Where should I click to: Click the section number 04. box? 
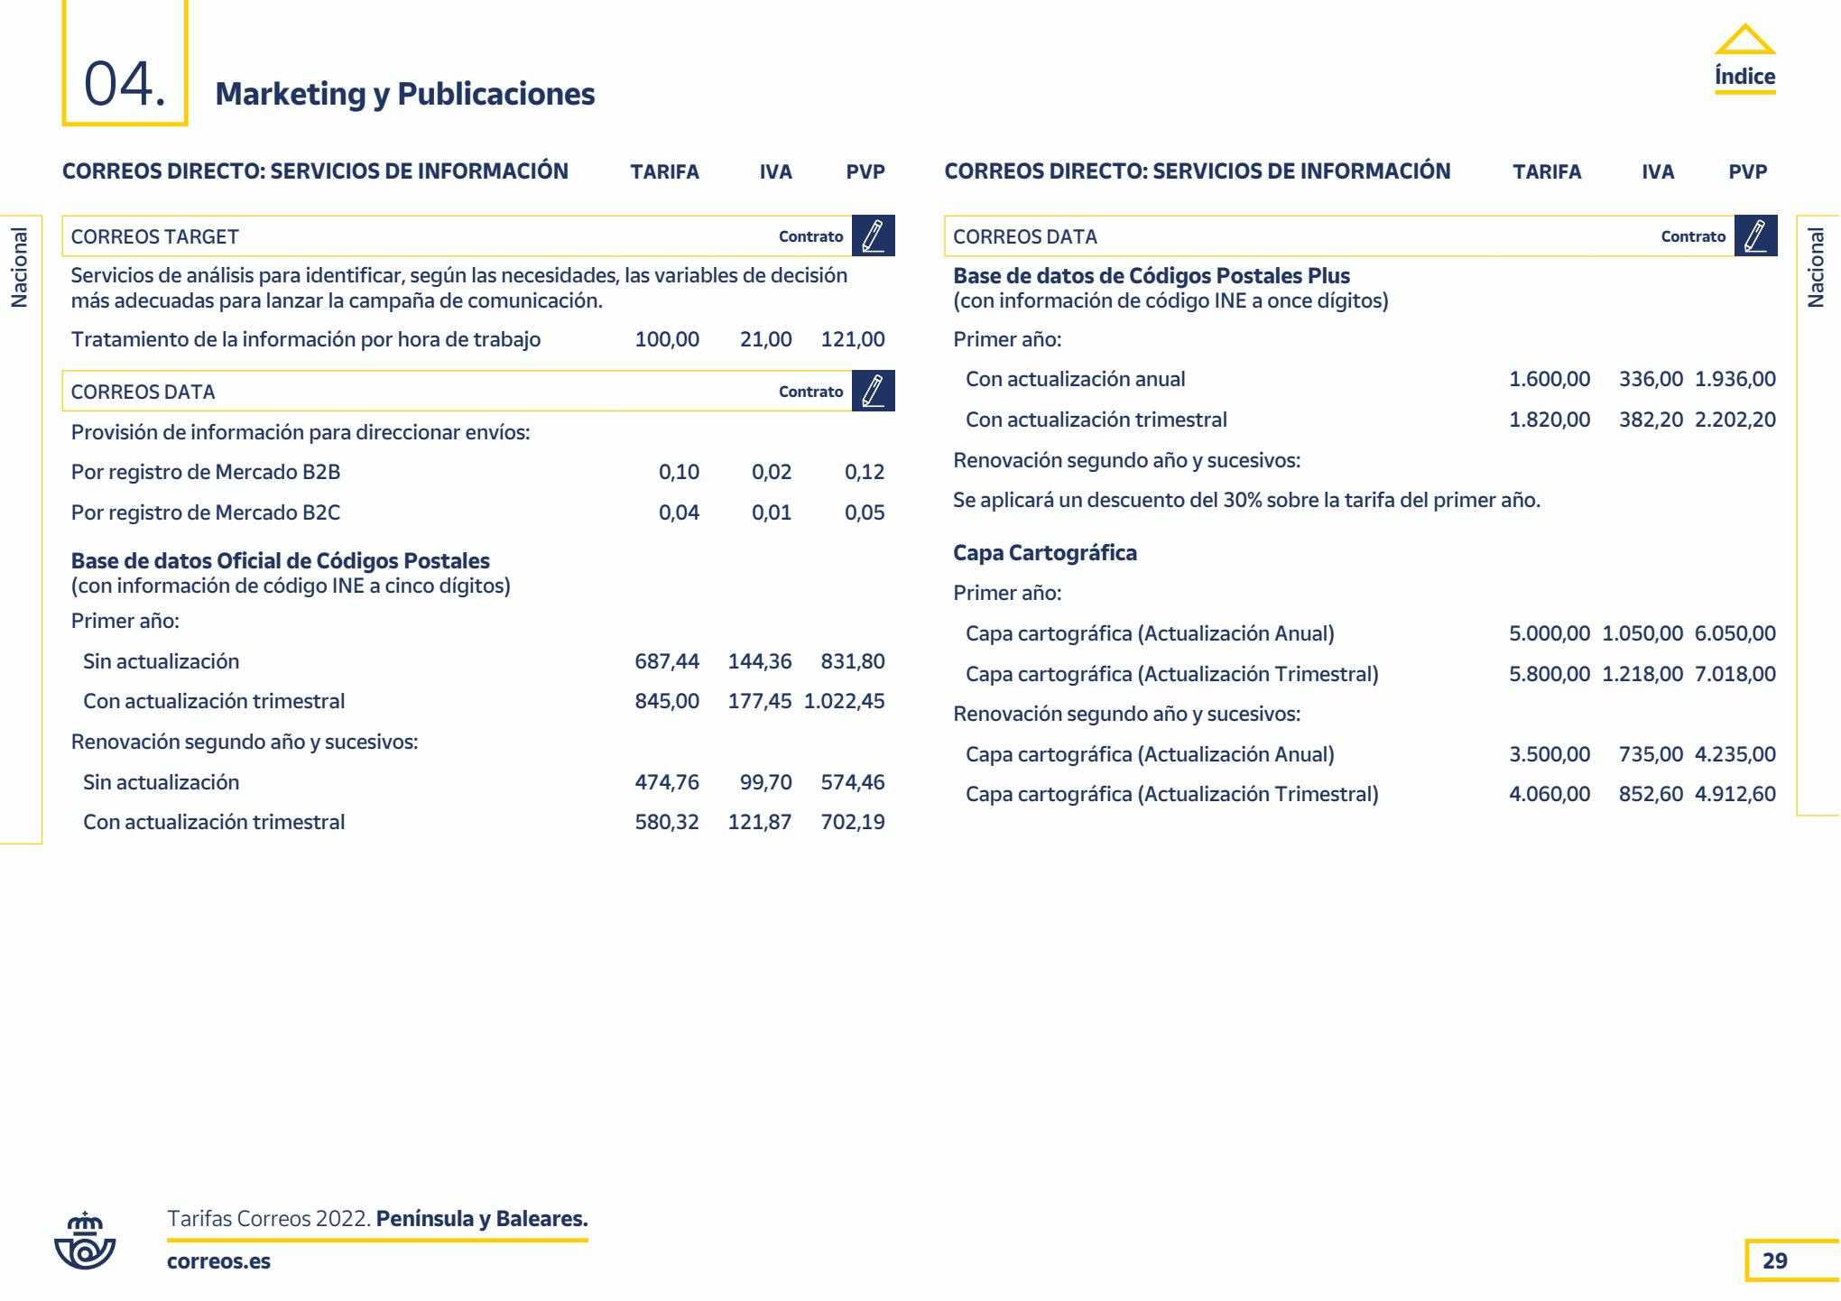coord(125,63)
